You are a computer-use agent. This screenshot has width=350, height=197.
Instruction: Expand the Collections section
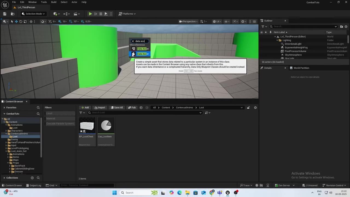tap(4, 178)
